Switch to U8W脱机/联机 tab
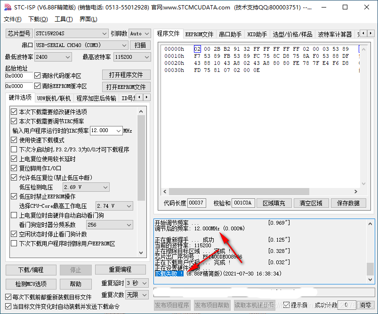The image size is (378, 314). [x=54, y=98]
